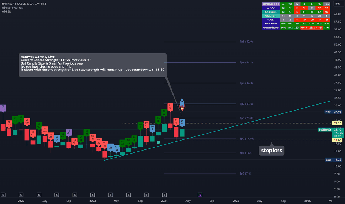Screen dimensions: 345x204
Task: Select the green 'B0 -9' signal label
Action: (134, 139)
